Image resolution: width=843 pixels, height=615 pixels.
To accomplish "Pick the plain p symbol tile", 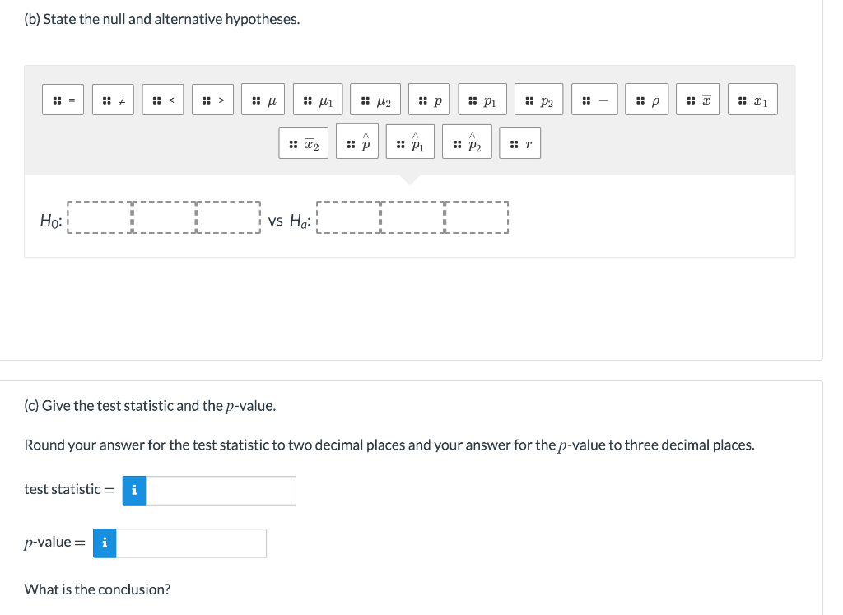I will [429, 100].
